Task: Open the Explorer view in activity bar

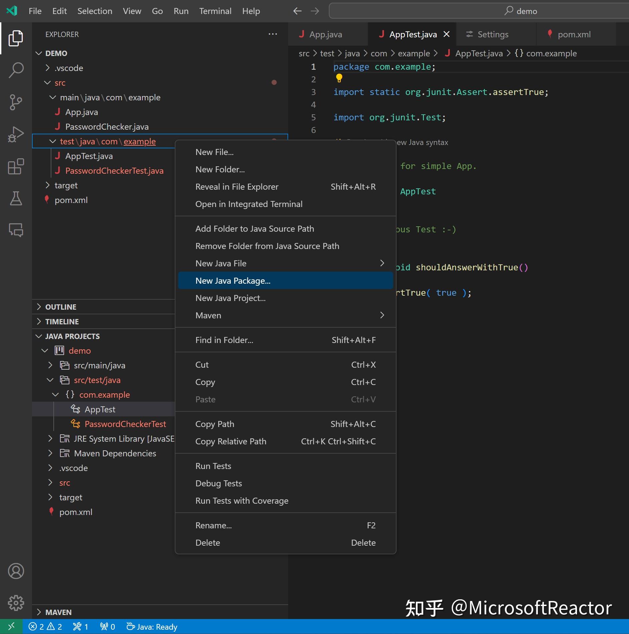Action: click(16, 38)
